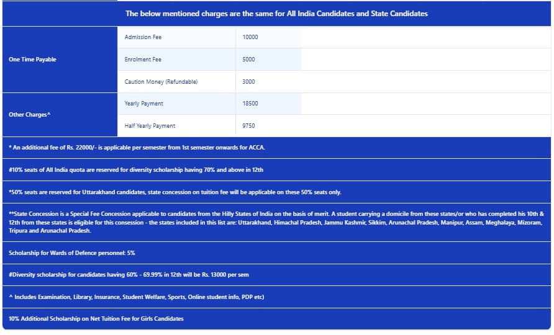Select the 10000 admission fee amount
554x335 pixels.
(250, 37)
